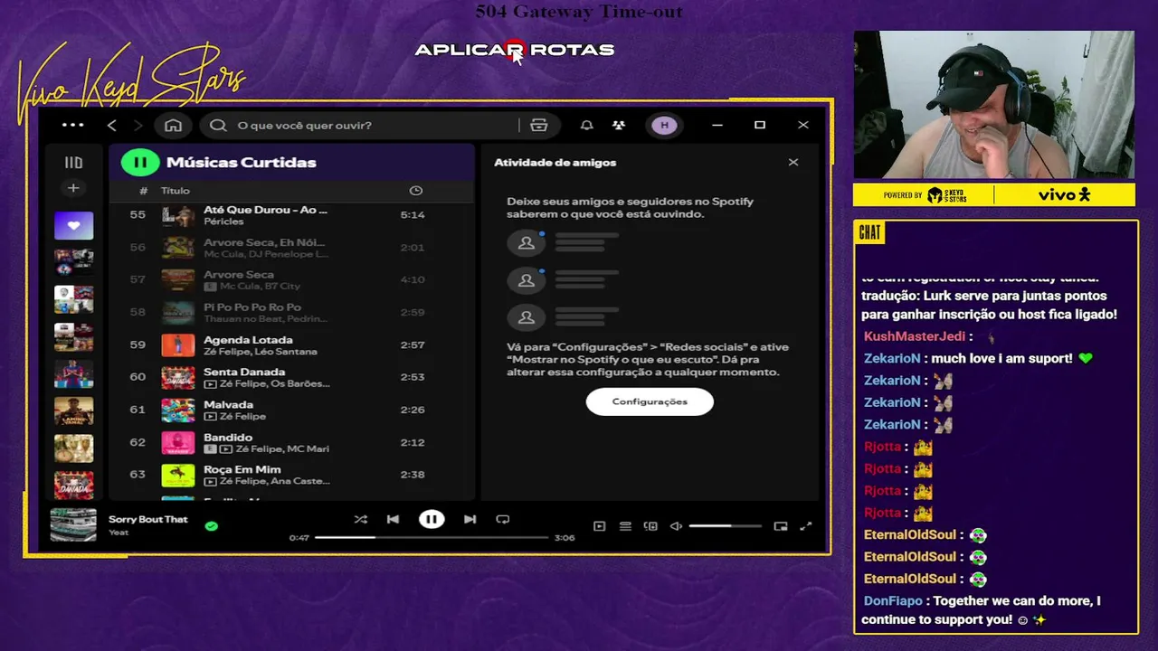
Task: Click the 2:12 duration in Bandido row
Action: click(x=413, y=442)
